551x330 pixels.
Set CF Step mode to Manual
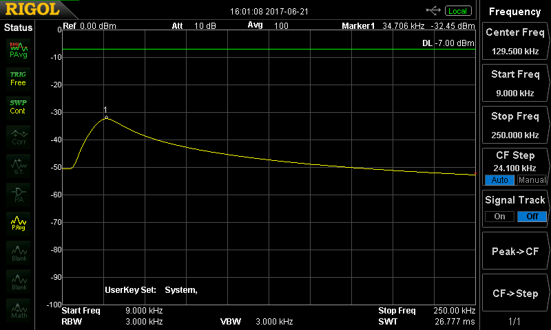pyautogui.click(x=532, y=180)
